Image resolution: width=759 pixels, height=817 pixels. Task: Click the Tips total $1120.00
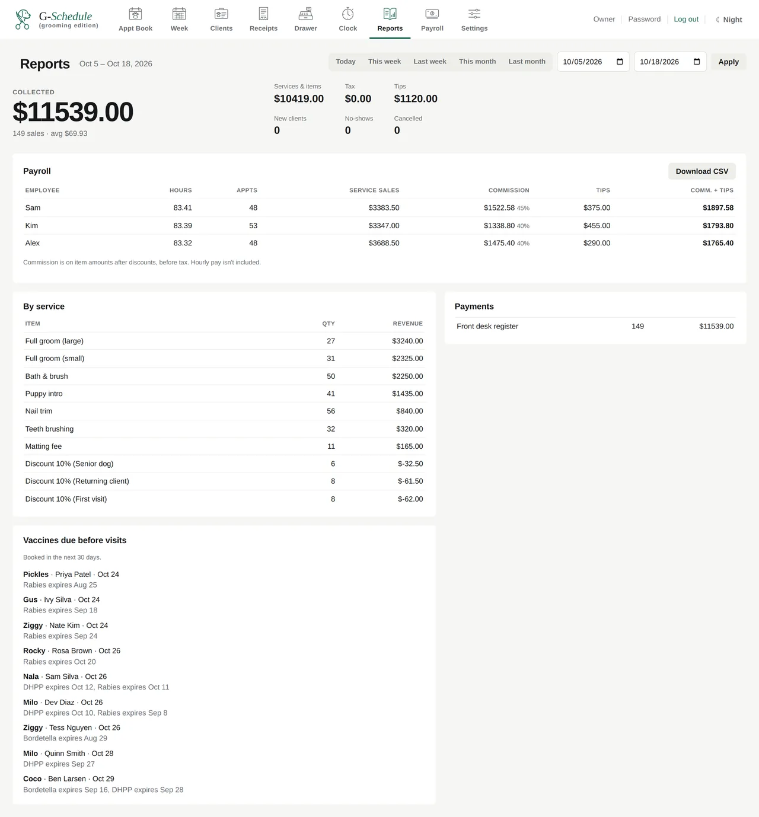(x=416, y=99)
